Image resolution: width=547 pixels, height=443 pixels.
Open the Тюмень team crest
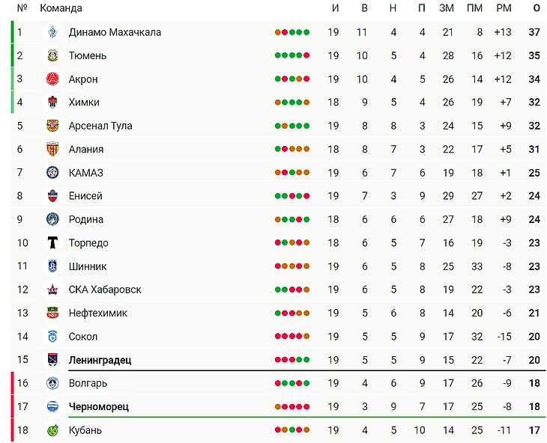coord(52,55)
